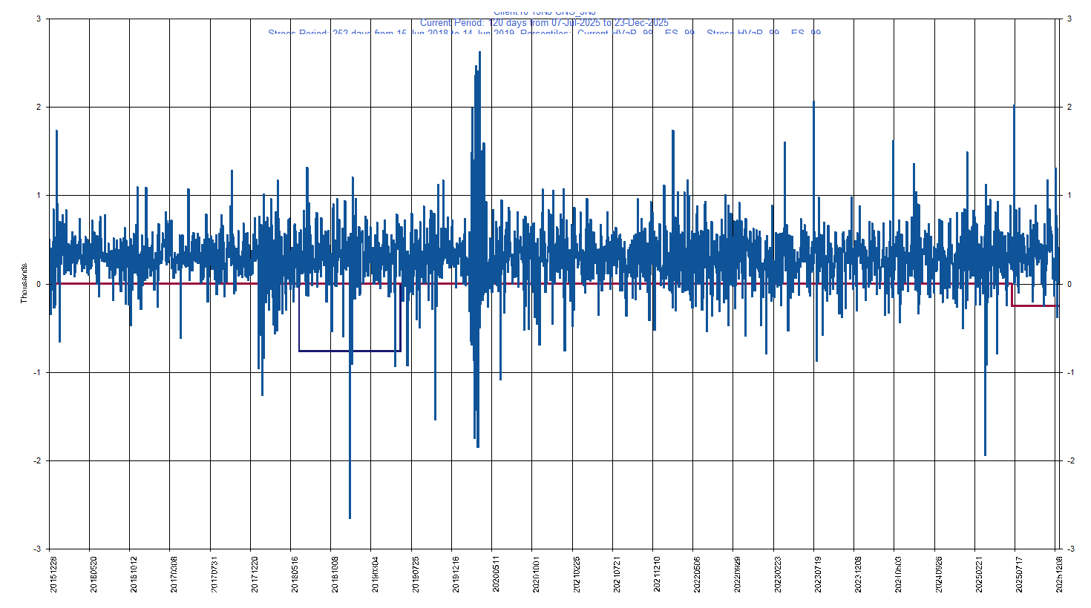Select the 20230719 x-axis date label
The width and height of the screenshot is (1091, 608).
pos(818,574)
